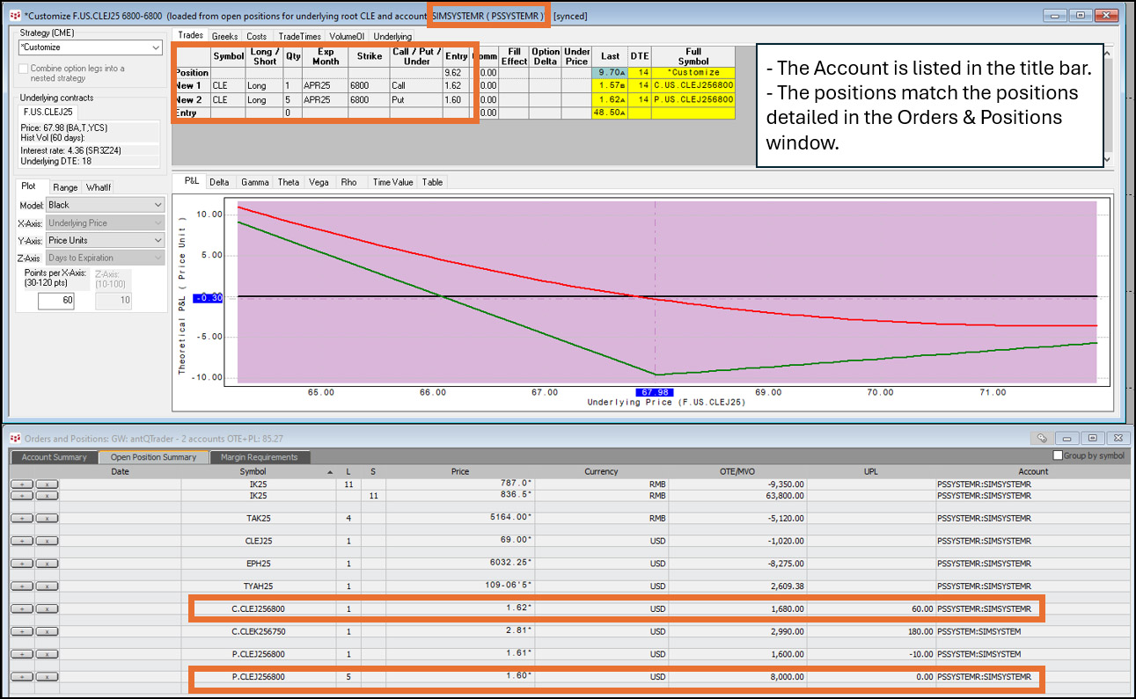Image resolution: width=1136 pixels, height=699 pixels.
Task: Click the plus button on the TAK25 row
Action: pos(22,519)
